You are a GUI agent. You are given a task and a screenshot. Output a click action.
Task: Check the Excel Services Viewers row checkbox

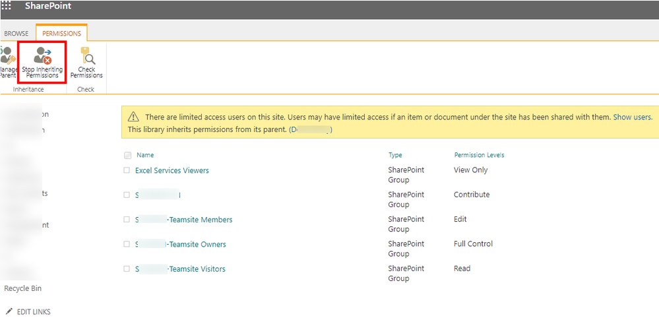tap(127, 171)
